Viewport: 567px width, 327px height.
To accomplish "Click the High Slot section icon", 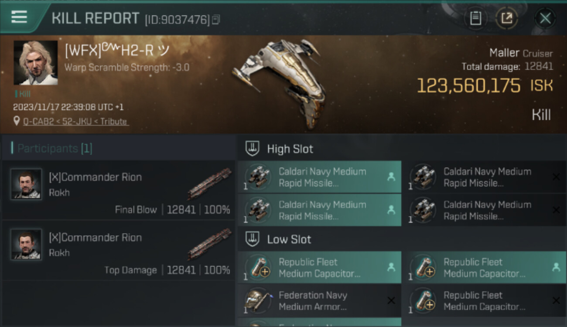I will [253, 149].
